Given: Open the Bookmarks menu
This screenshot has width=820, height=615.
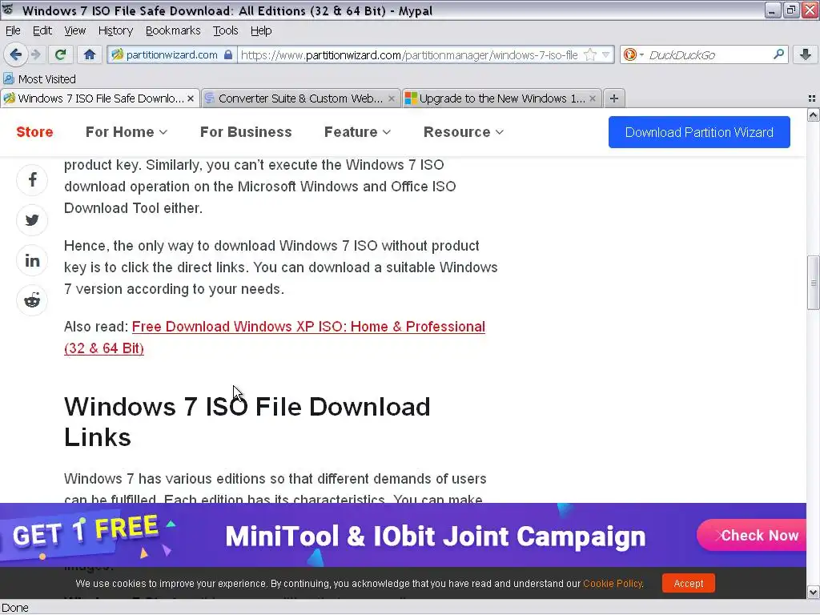Looking at the screenshot, I should click(173, 30).
